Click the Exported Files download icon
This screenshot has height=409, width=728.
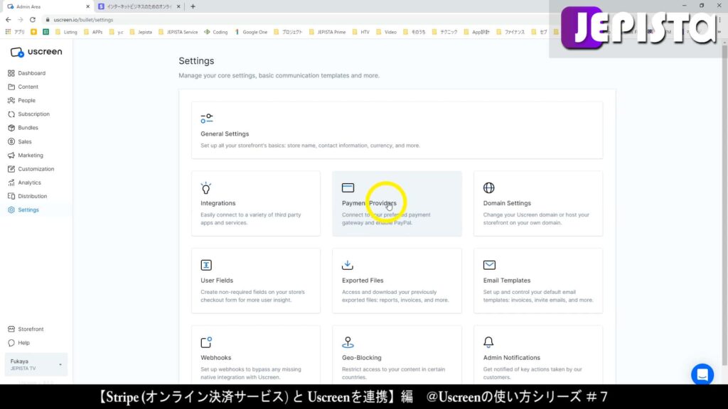347,265
